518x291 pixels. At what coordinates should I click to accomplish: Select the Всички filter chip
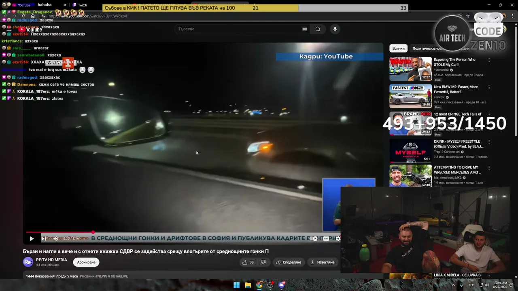point(398,48)
